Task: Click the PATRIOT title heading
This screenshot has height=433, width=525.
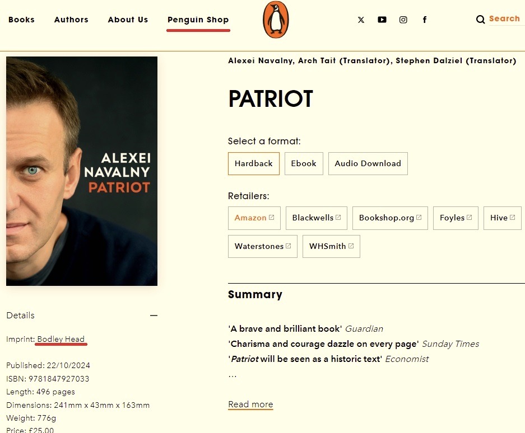Action: (x=271, y=98)
